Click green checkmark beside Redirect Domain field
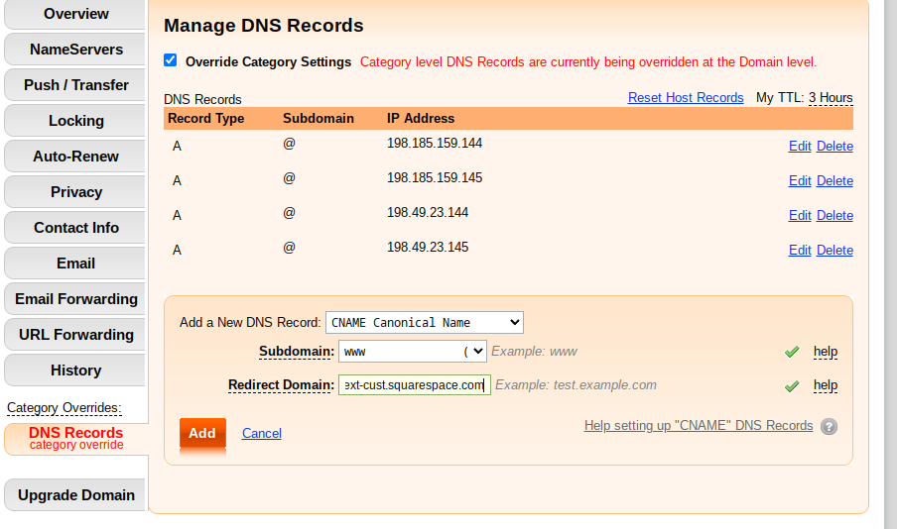Screen dimensions: 897x529 click(791, 385)
